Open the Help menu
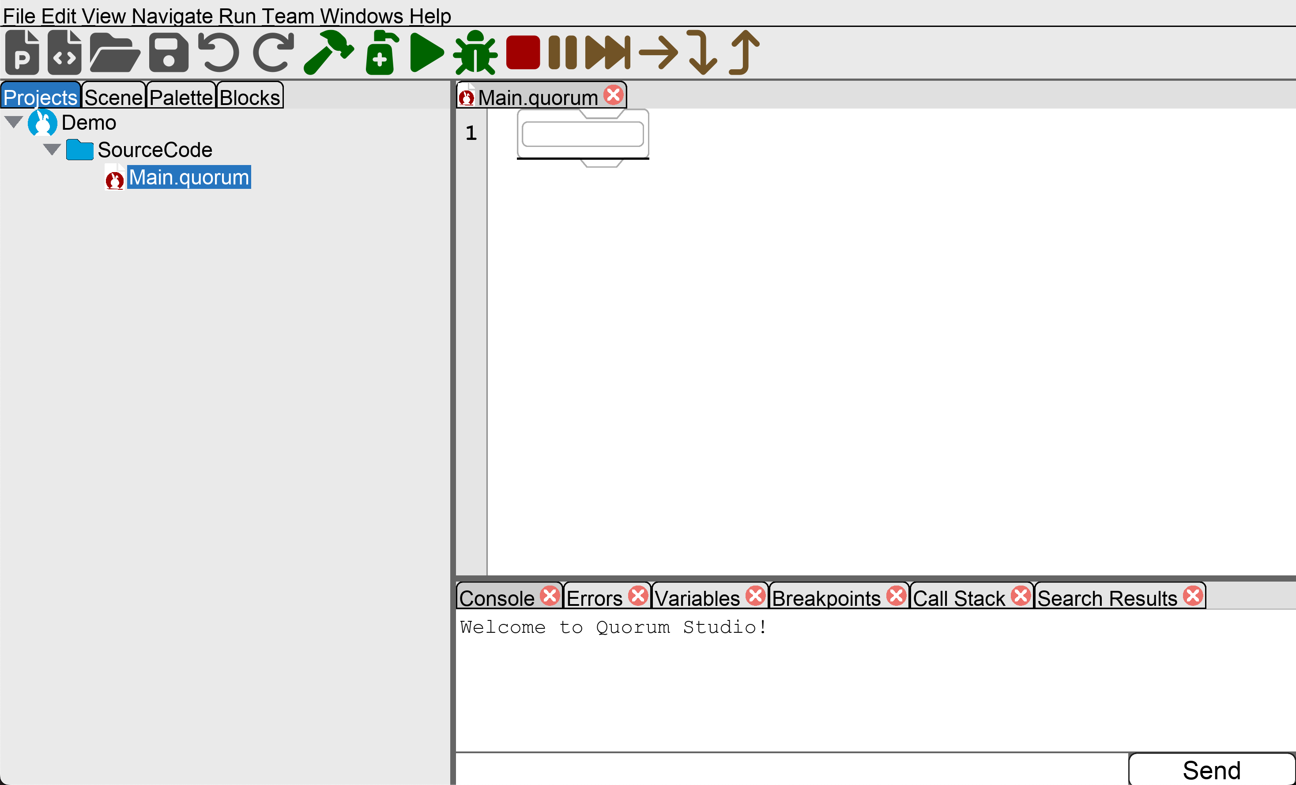This screenshot has width=1296, height=785. tap(430, 16)
